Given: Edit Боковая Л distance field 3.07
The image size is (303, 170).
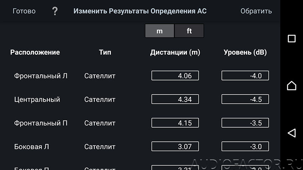Looking at the screenshot, I should [x=175, y=146].
